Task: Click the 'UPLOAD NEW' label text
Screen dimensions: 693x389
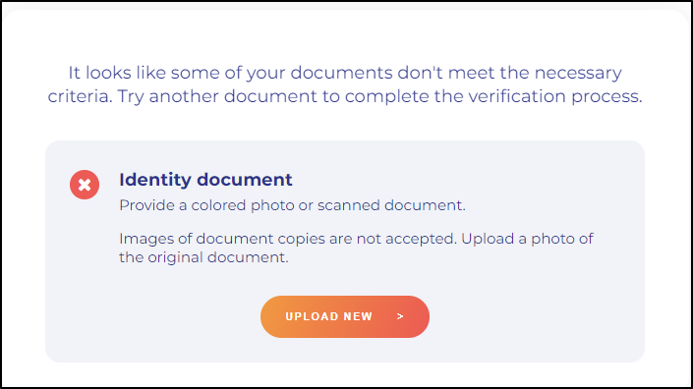Action: [329, 316]
